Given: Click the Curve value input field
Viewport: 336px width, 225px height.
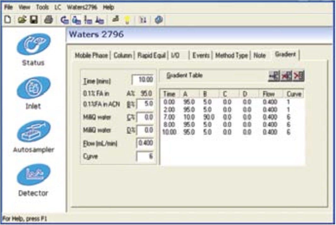Looking at the screenshot, I should [145, 157].
